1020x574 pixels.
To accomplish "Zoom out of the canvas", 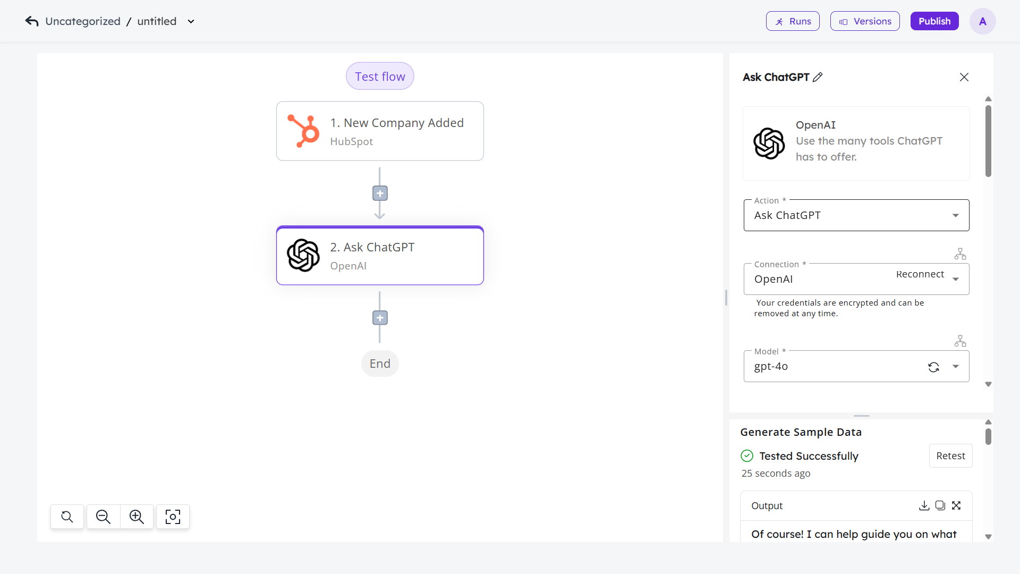I will 103,517.
